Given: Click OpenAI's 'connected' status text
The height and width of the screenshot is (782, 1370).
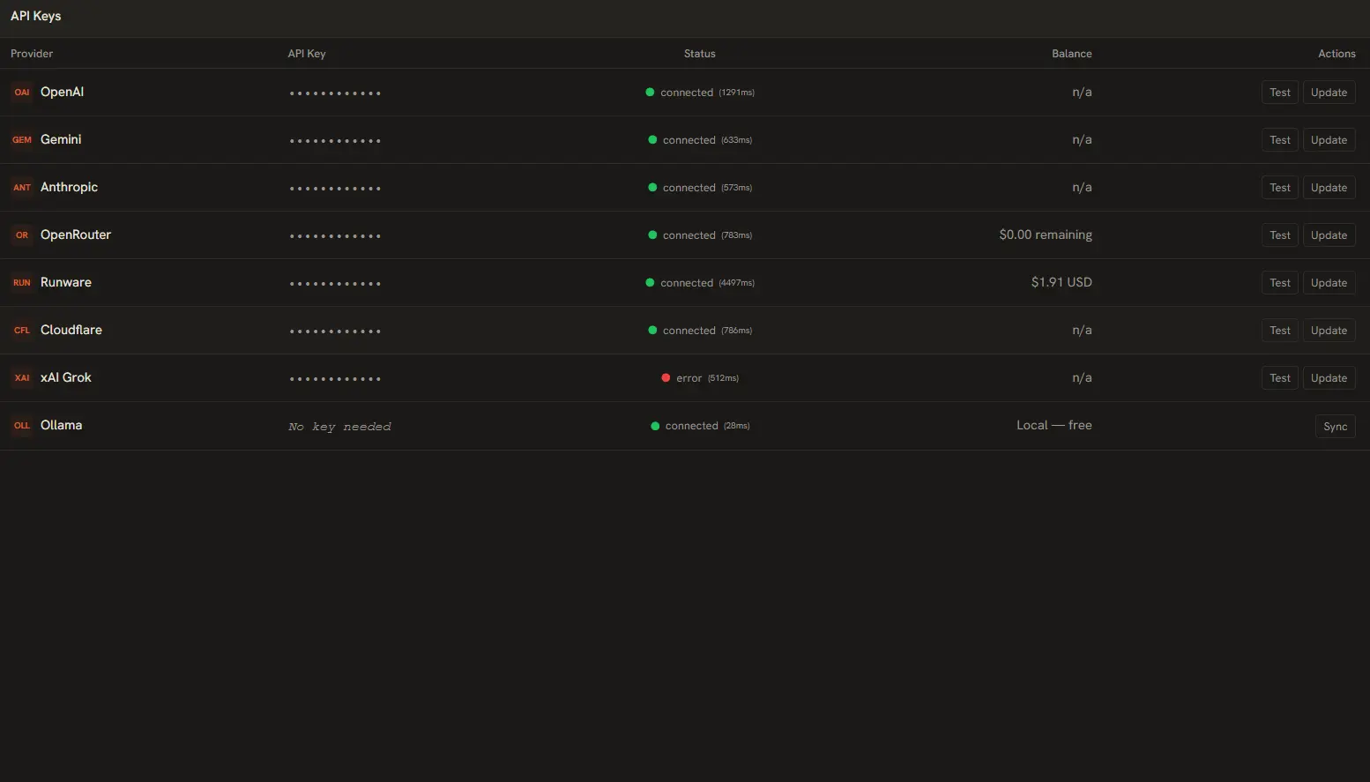Looking at the screenshot, I should pyautogui.click(x=687, y=93).
